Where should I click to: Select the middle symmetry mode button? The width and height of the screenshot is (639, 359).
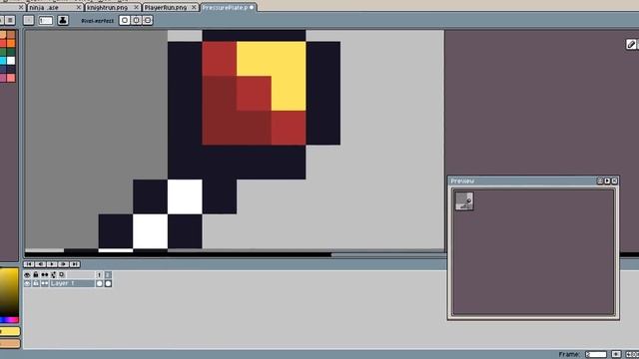136,20
